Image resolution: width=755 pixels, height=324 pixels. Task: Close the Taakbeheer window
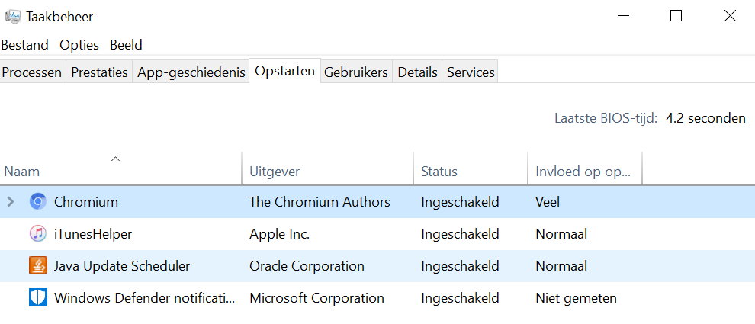(x=730, y=16)
